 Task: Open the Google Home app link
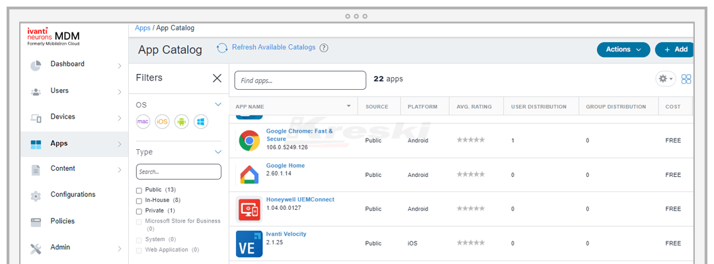click(286, 166)
